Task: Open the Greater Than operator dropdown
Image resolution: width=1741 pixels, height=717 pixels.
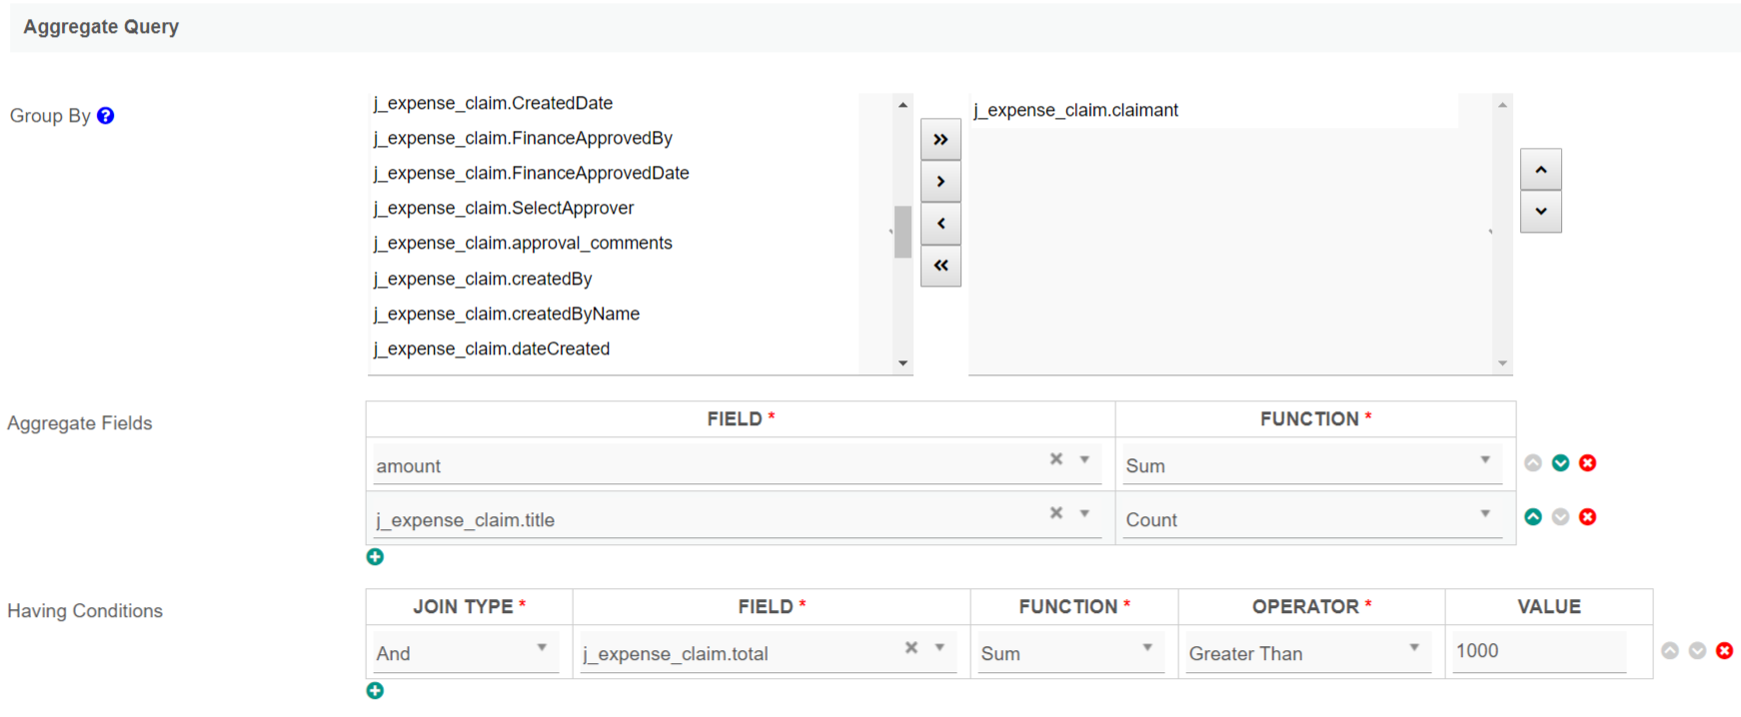Action: pos(1306,653)
